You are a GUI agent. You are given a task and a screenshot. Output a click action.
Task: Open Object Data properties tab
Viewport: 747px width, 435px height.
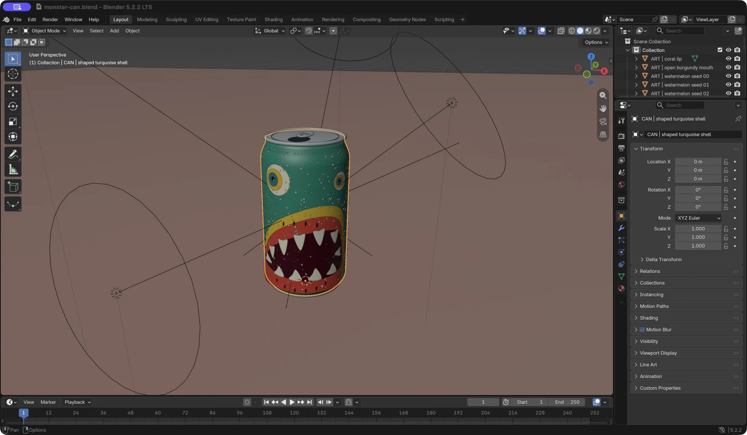click(x=621, y=276)
